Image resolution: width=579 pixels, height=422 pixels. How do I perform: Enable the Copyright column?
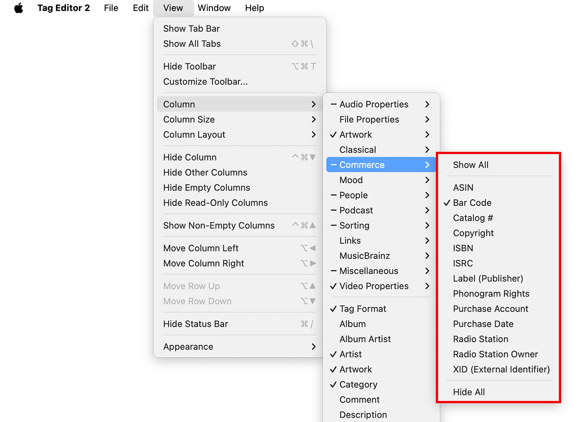(498, 233)
